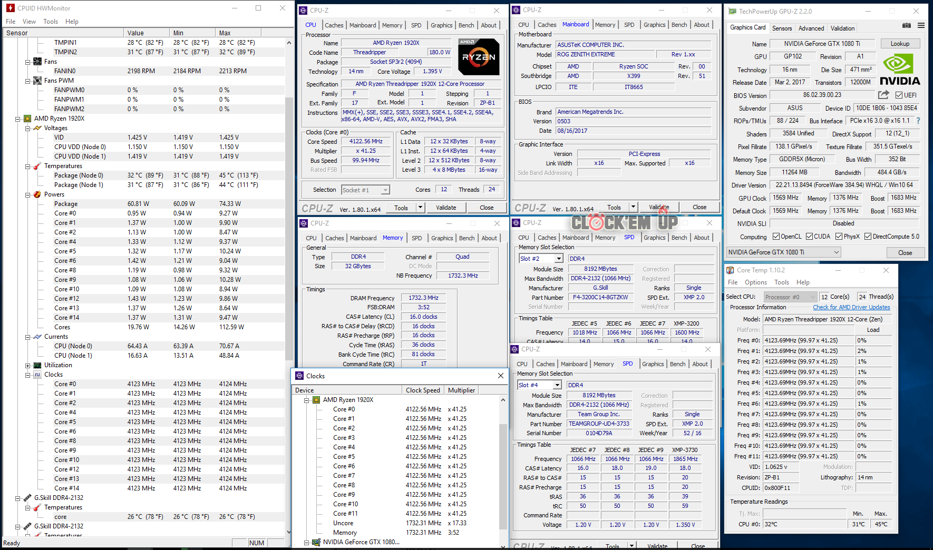Click the Ryzen logo in CPU-Z
This screenshot has width=933, height=550.
(478, 57)
